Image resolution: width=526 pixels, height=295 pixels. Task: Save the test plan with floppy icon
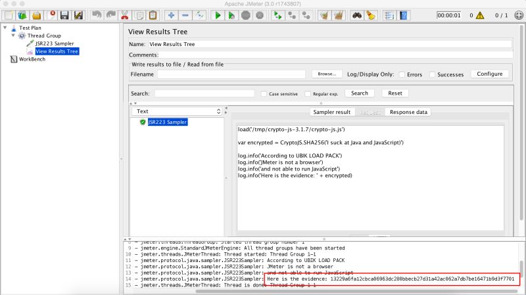(64, 15)
